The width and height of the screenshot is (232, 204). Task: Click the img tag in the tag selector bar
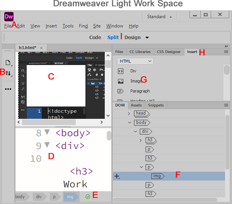pyautogui.click(x=70, y=197)
